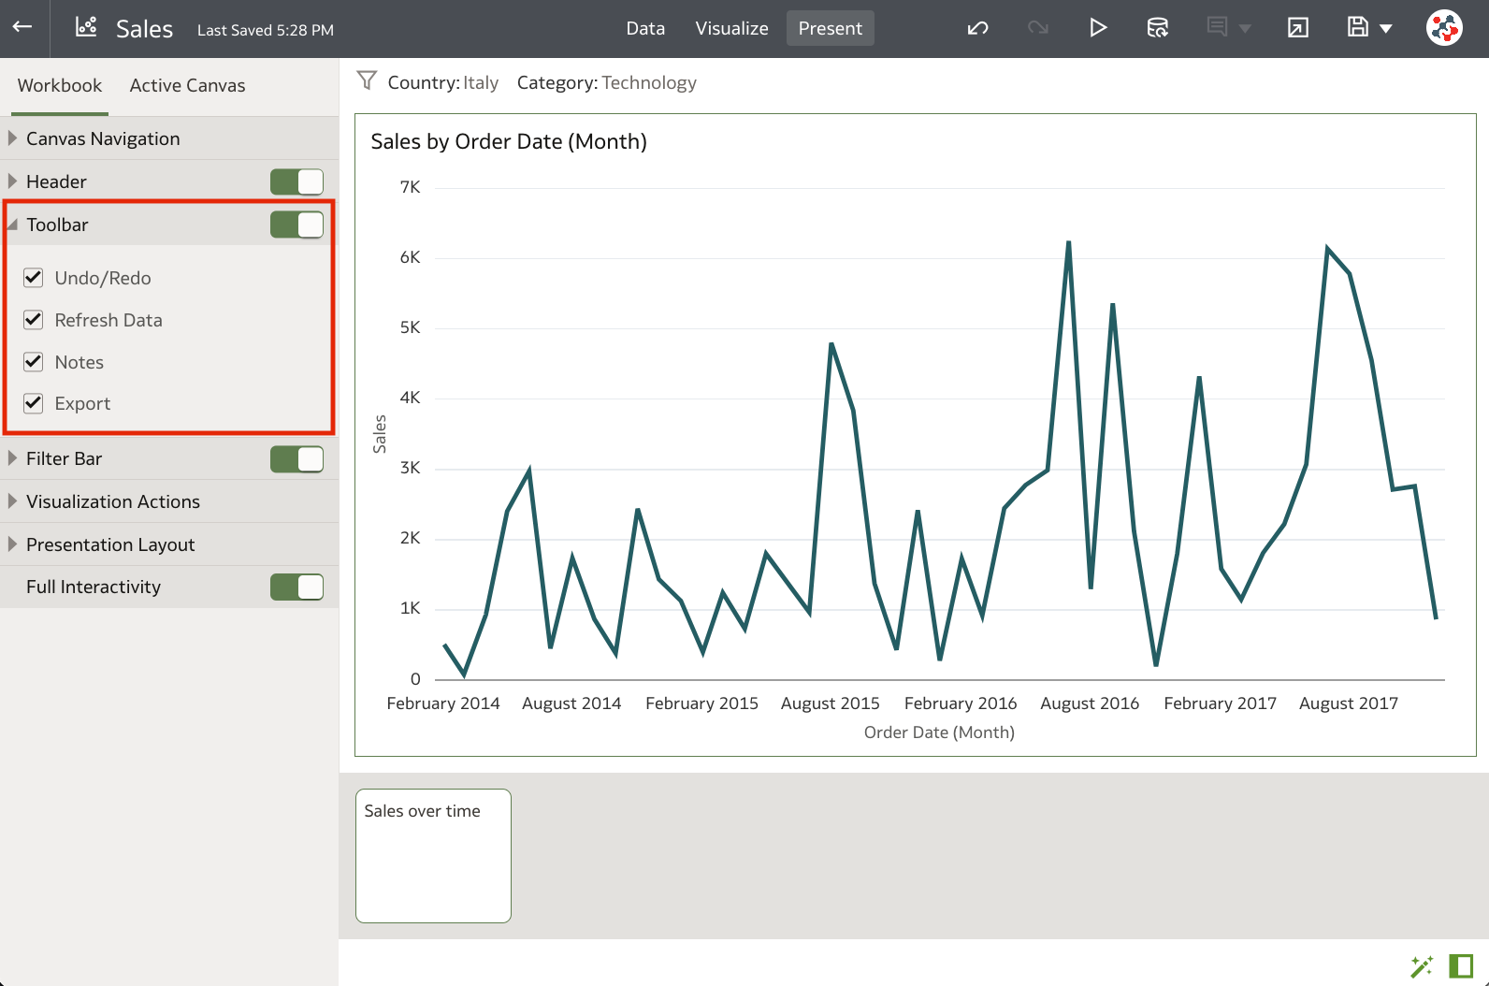Viewport: 1489px width, 986px height.
Task: Click the February 2014 axis tick label
Action: coord(443,703)
